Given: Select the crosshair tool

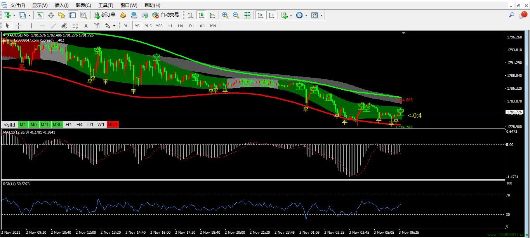Looking at the screenshot, I should pos(18,26).
